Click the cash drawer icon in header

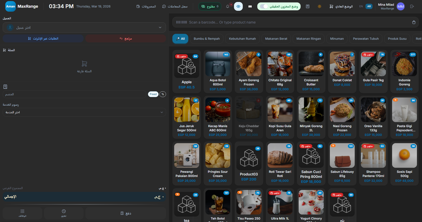250,6
